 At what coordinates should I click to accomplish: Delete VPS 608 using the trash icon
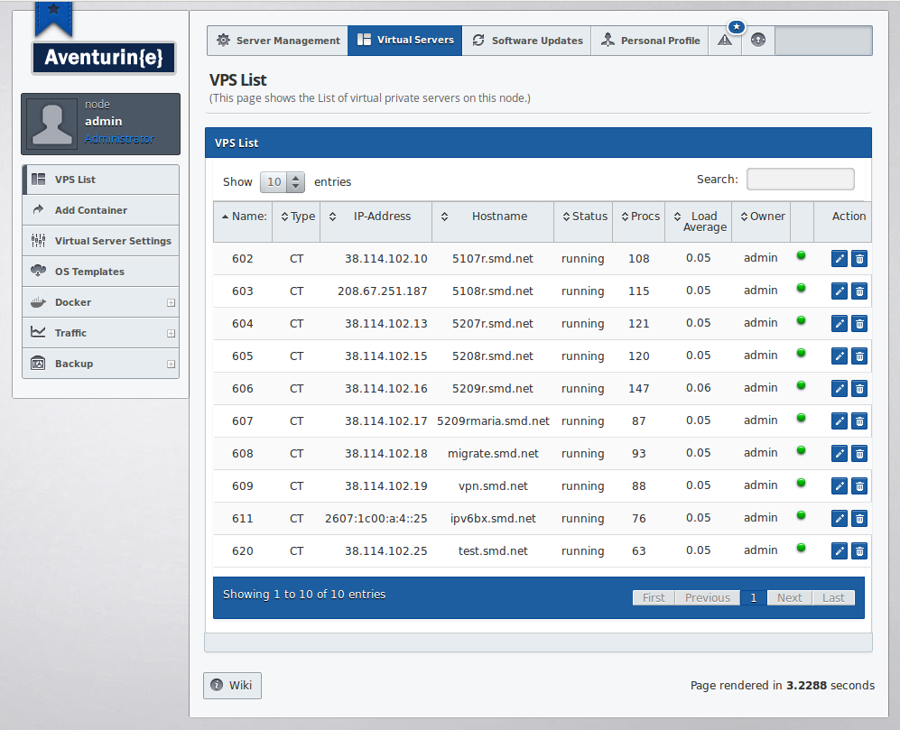(859, 453)
